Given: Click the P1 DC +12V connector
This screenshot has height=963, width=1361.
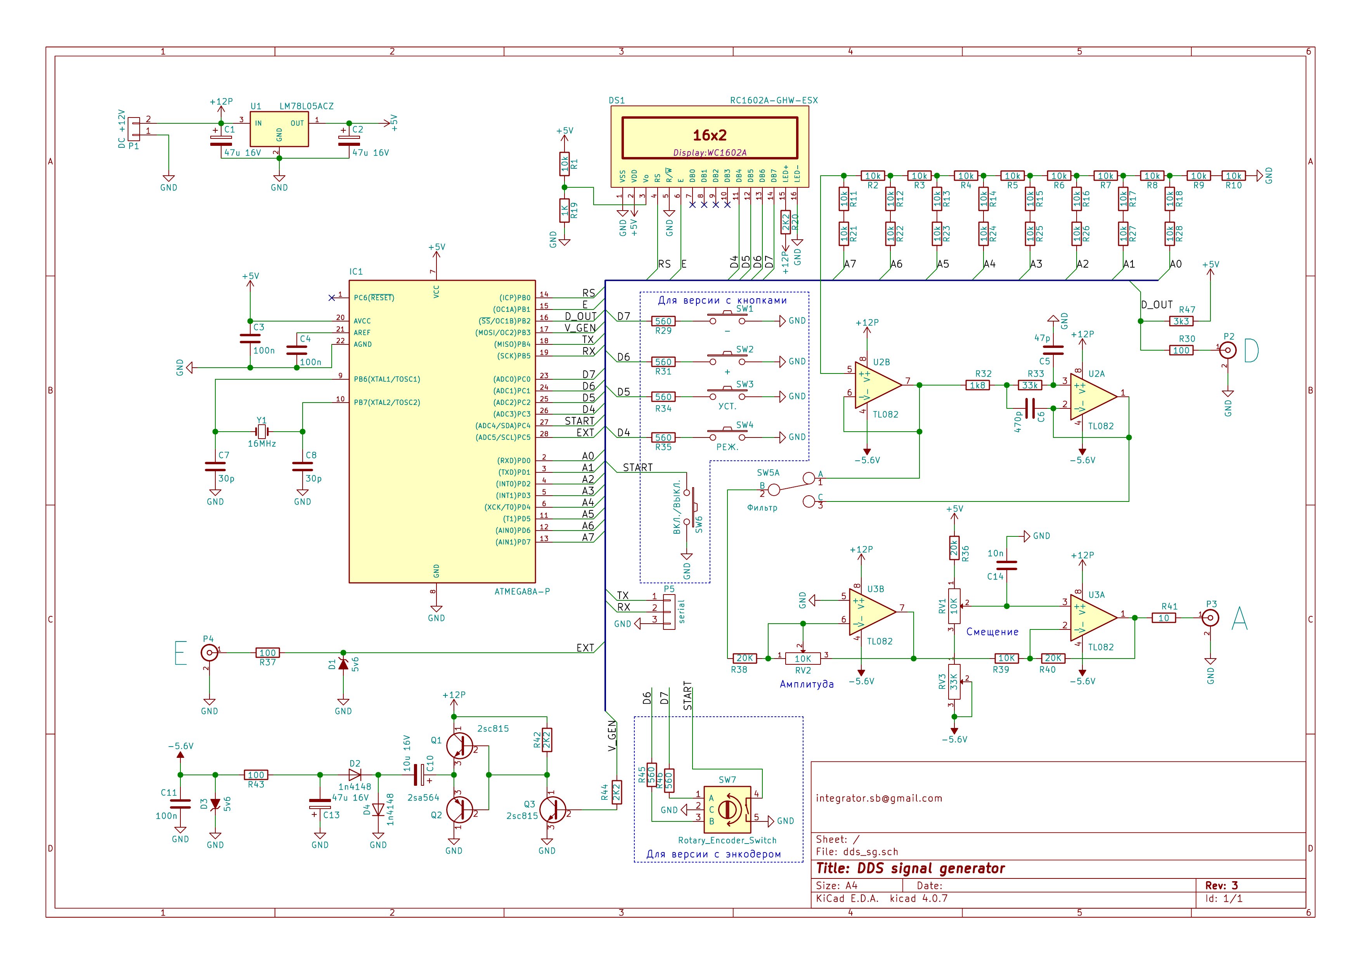Looking at the screenshot, I should [135, 129].
